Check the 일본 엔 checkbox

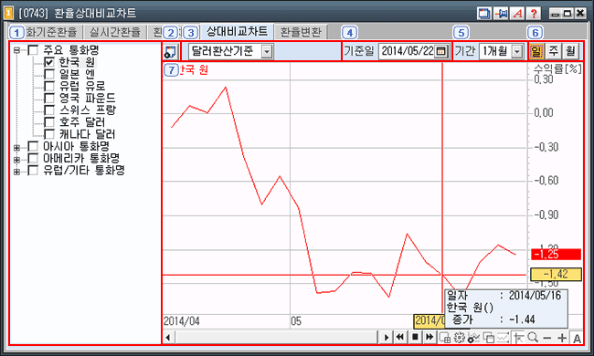(x=49, y=74)
